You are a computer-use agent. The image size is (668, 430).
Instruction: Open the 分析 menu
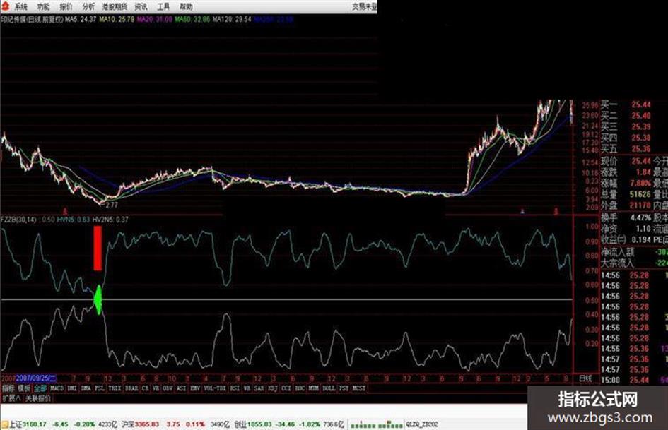point(88,6)
